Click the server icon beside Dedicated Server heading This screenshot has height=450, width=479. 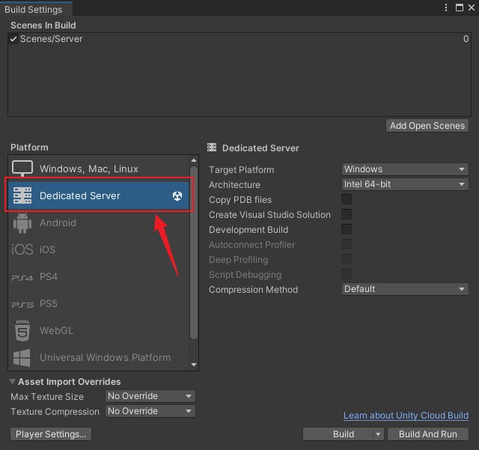[x=212, y=148]
